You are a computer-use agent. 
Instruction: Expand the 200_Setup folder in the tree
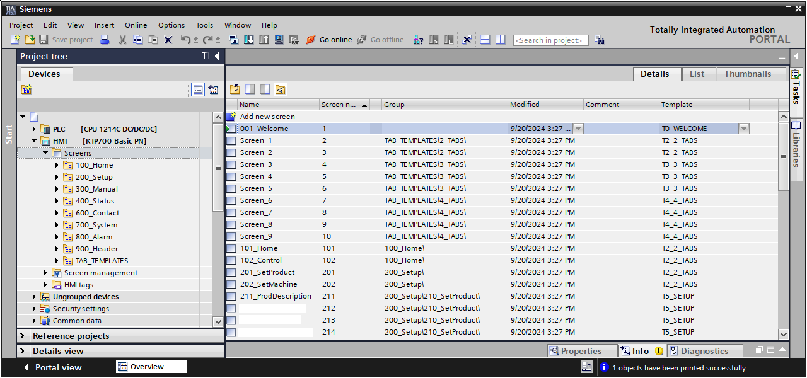(x=57, y=177)
